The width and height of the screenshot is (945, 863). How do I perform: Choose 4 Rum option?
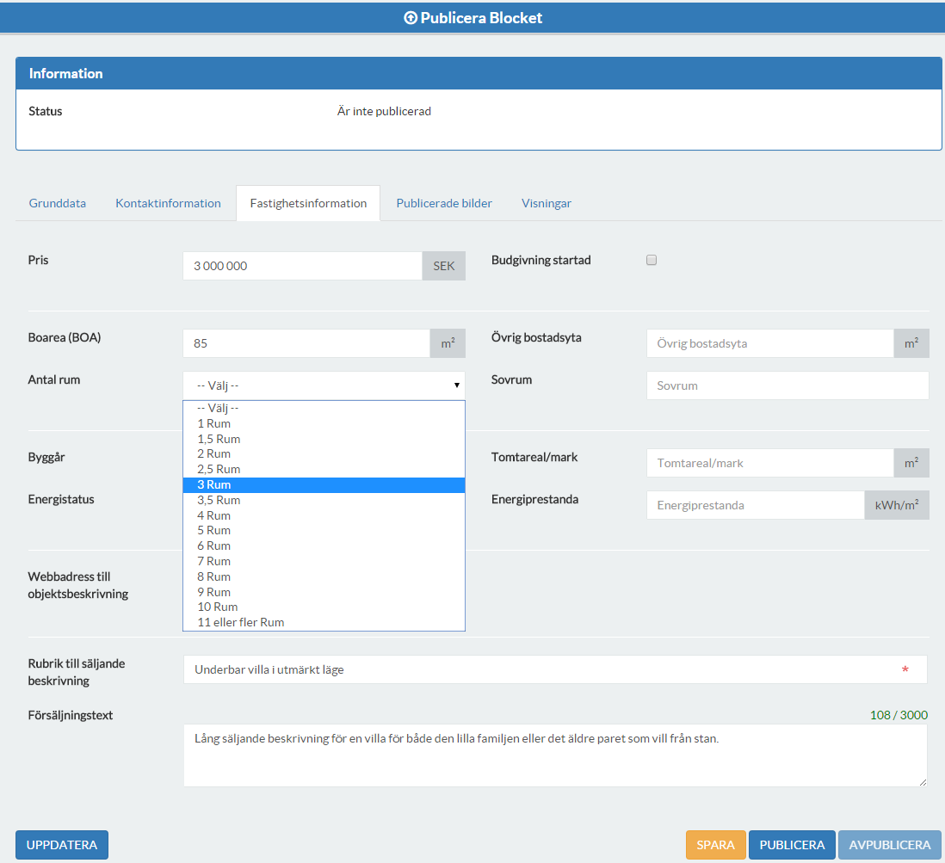click(x=324, y=515)
